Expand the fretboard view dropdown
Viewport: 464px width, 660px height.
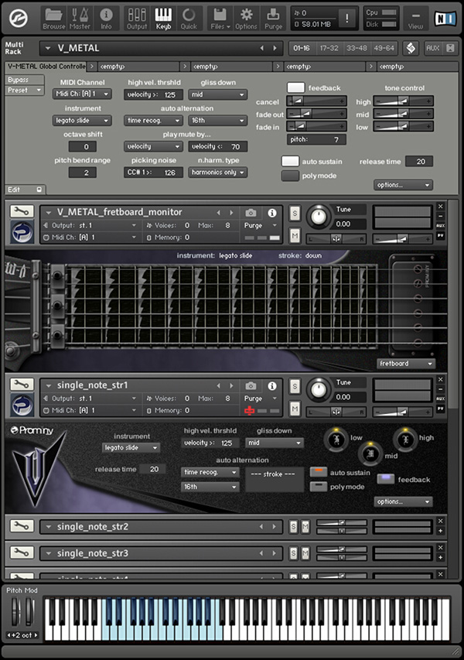pyautogui.click(x=406, y=364)
